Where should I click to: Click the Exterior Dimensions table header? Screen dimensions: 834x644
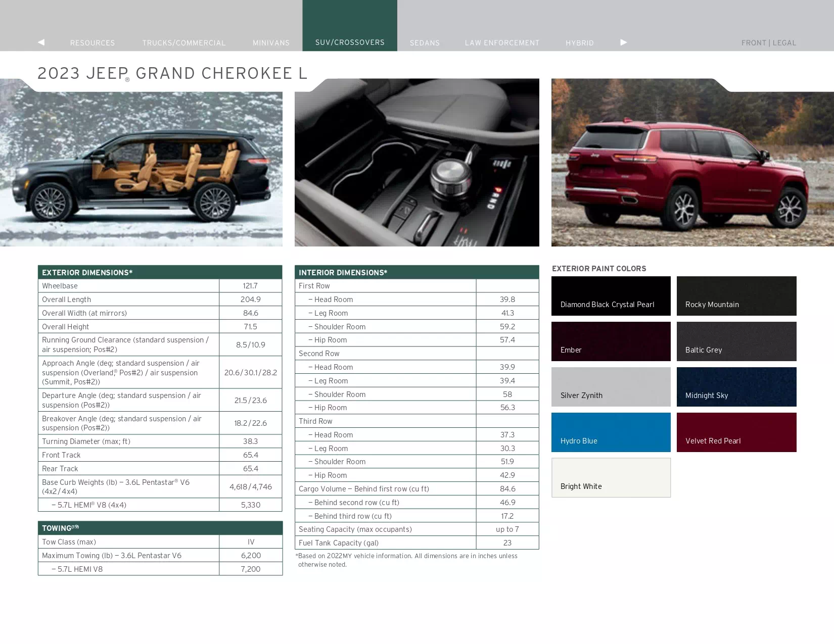pos(160,272)
